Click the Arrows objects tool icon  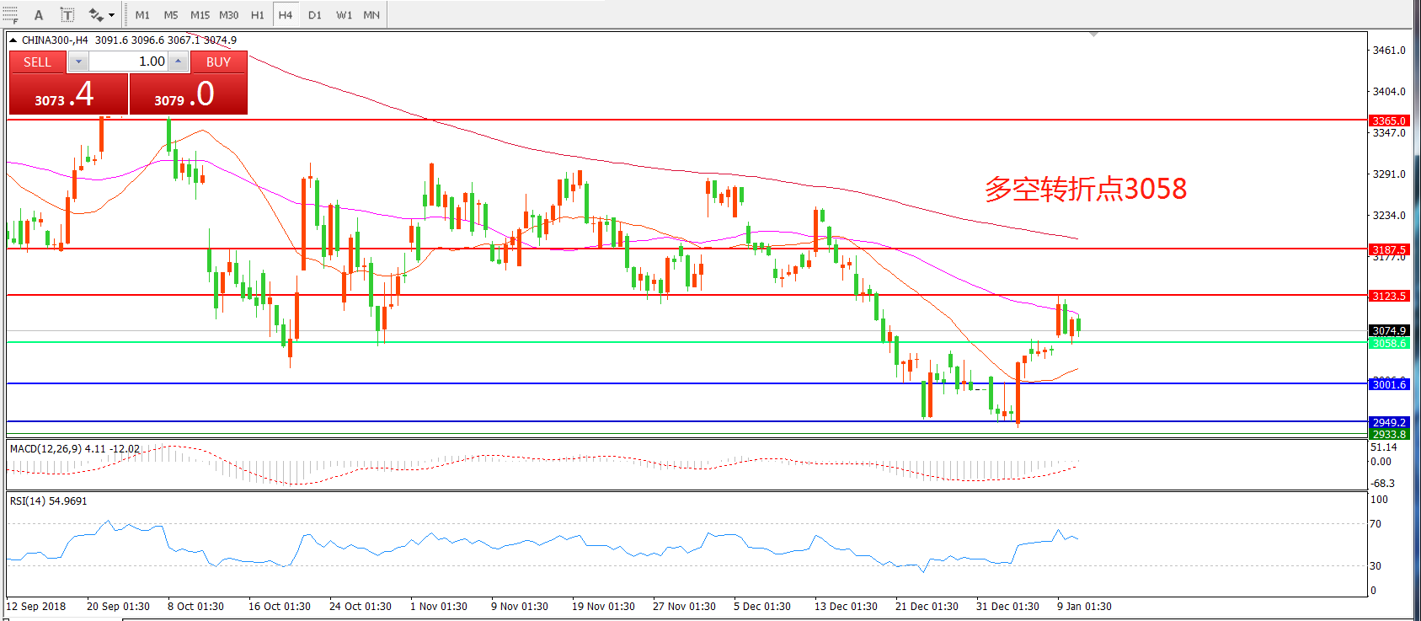(x=95, y=14)
